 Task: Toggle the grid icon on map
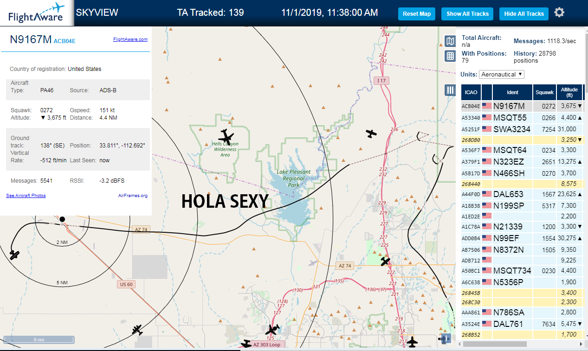pos(450,56)
